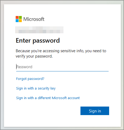Image resolution: width=124 pixels, height=130 pixels.
Task: Click the green square in the Microsoft logo
Action: (x=20, y=17)
